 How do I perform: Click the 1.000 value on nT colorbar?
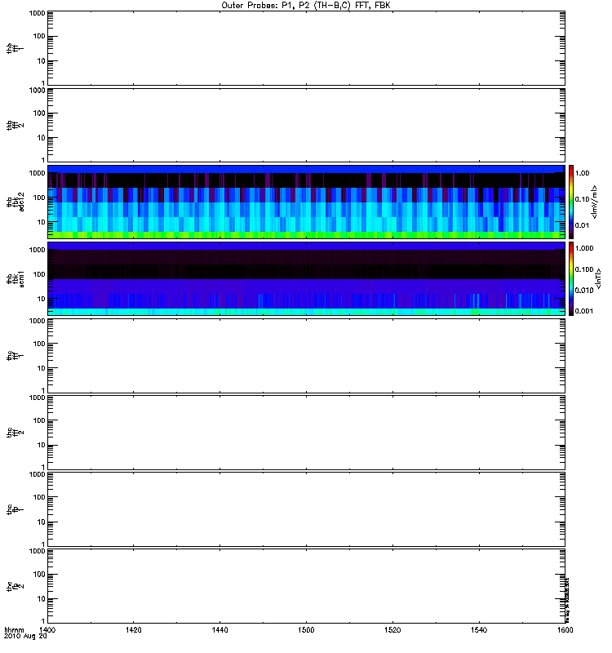point(584,248)
